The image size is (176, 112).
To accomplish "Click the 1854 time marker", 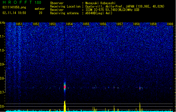I will tap(69, 24).
